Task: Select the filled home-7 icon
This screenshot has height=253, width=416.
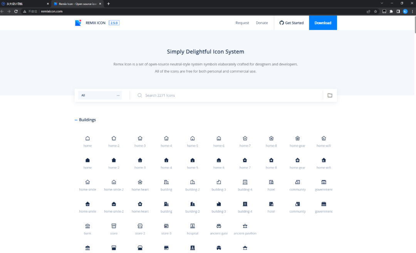Action: (245, 160)
